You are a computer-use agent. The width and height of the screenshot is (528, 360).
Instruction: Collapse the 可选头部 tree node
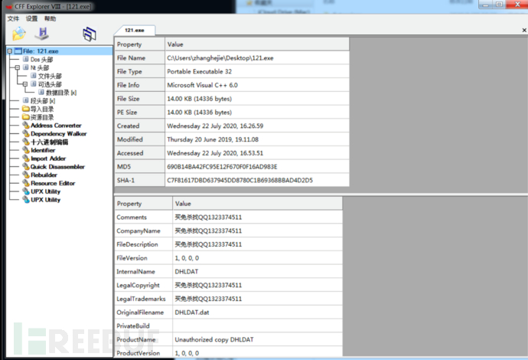pos(25,84)
